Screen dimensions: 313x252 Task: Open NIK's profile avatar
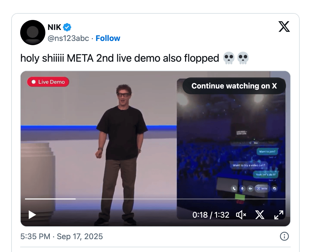[33, 32]
